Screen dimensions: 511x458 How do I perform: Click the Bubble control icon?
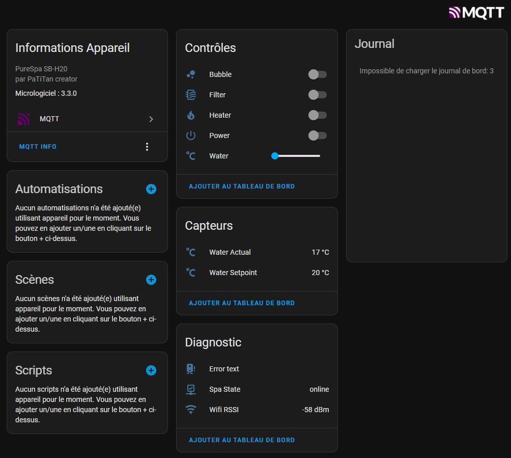coord(191,74)
